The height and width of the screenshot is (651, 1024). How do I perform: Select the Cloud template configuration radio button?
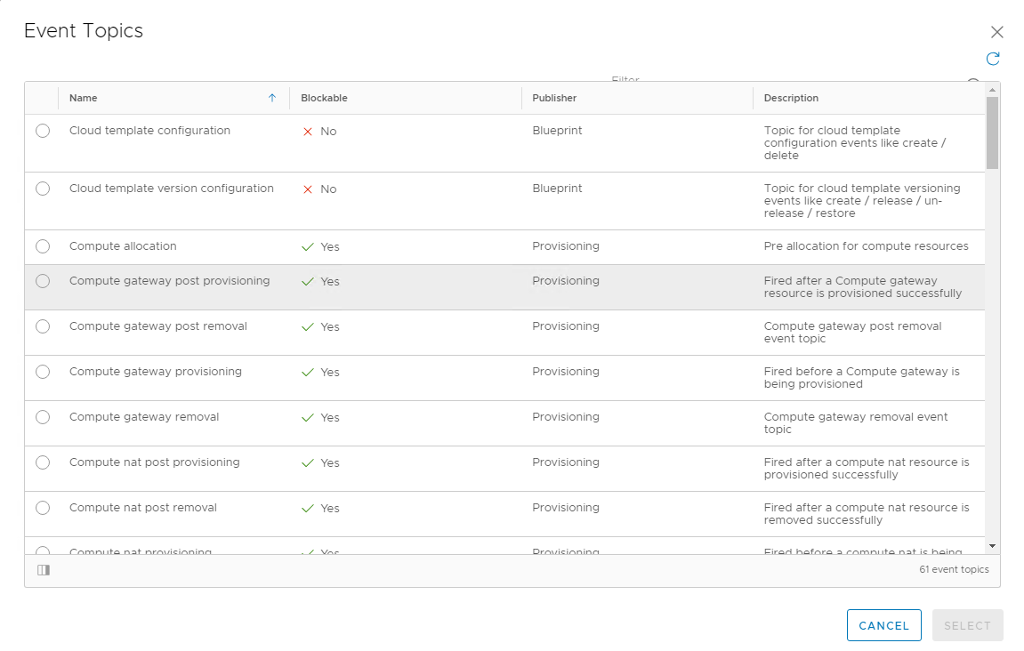click(x=43, y=131)
